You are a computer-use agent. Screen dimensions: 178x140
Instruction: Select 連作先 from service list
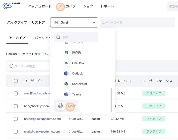76,53
